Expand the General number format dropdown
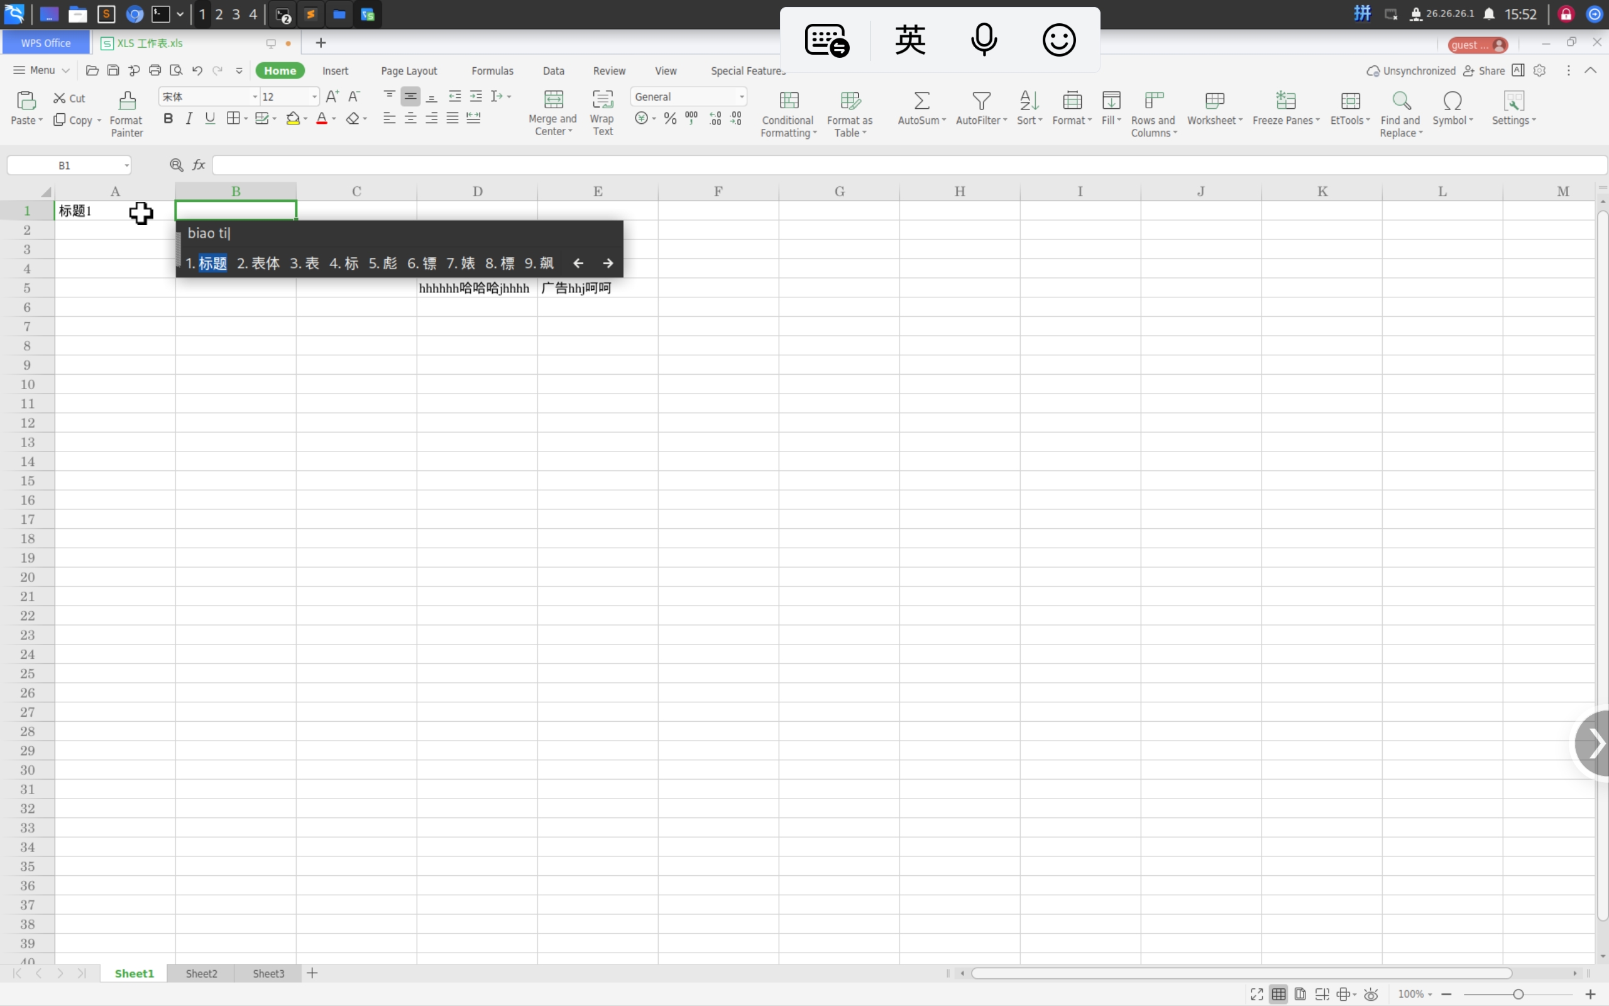1609x1006 pixels. (742, 97)
